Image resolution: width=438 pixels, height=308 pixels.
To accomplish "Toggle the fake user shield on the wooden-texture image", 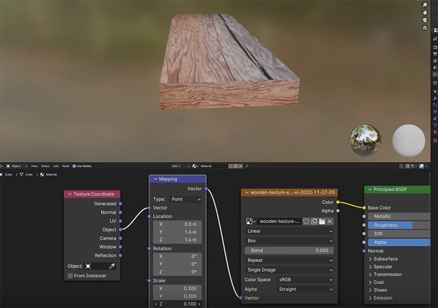I will 306,221.
